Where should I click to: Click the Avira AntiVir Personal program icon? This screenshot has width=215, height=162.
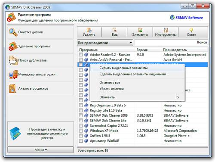[86, 59]
